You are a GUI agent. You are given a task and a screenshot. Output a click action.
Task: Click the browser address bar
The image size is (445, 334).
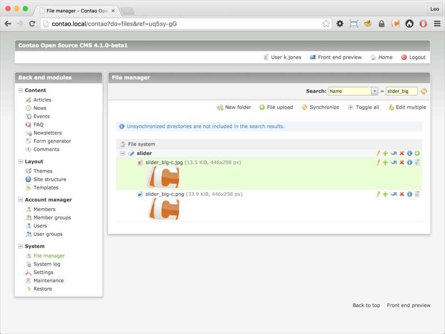(x=185, y=24)
